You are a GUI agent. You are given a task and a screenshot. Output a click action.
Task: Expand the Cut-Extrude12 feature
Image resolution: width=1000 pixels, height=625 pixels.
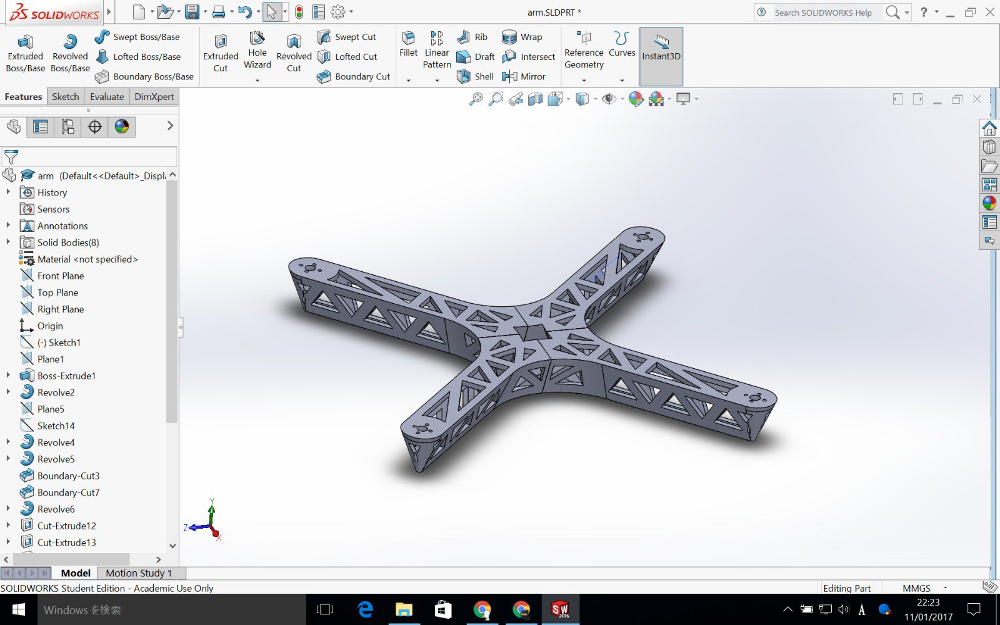[x=8, y=525]
